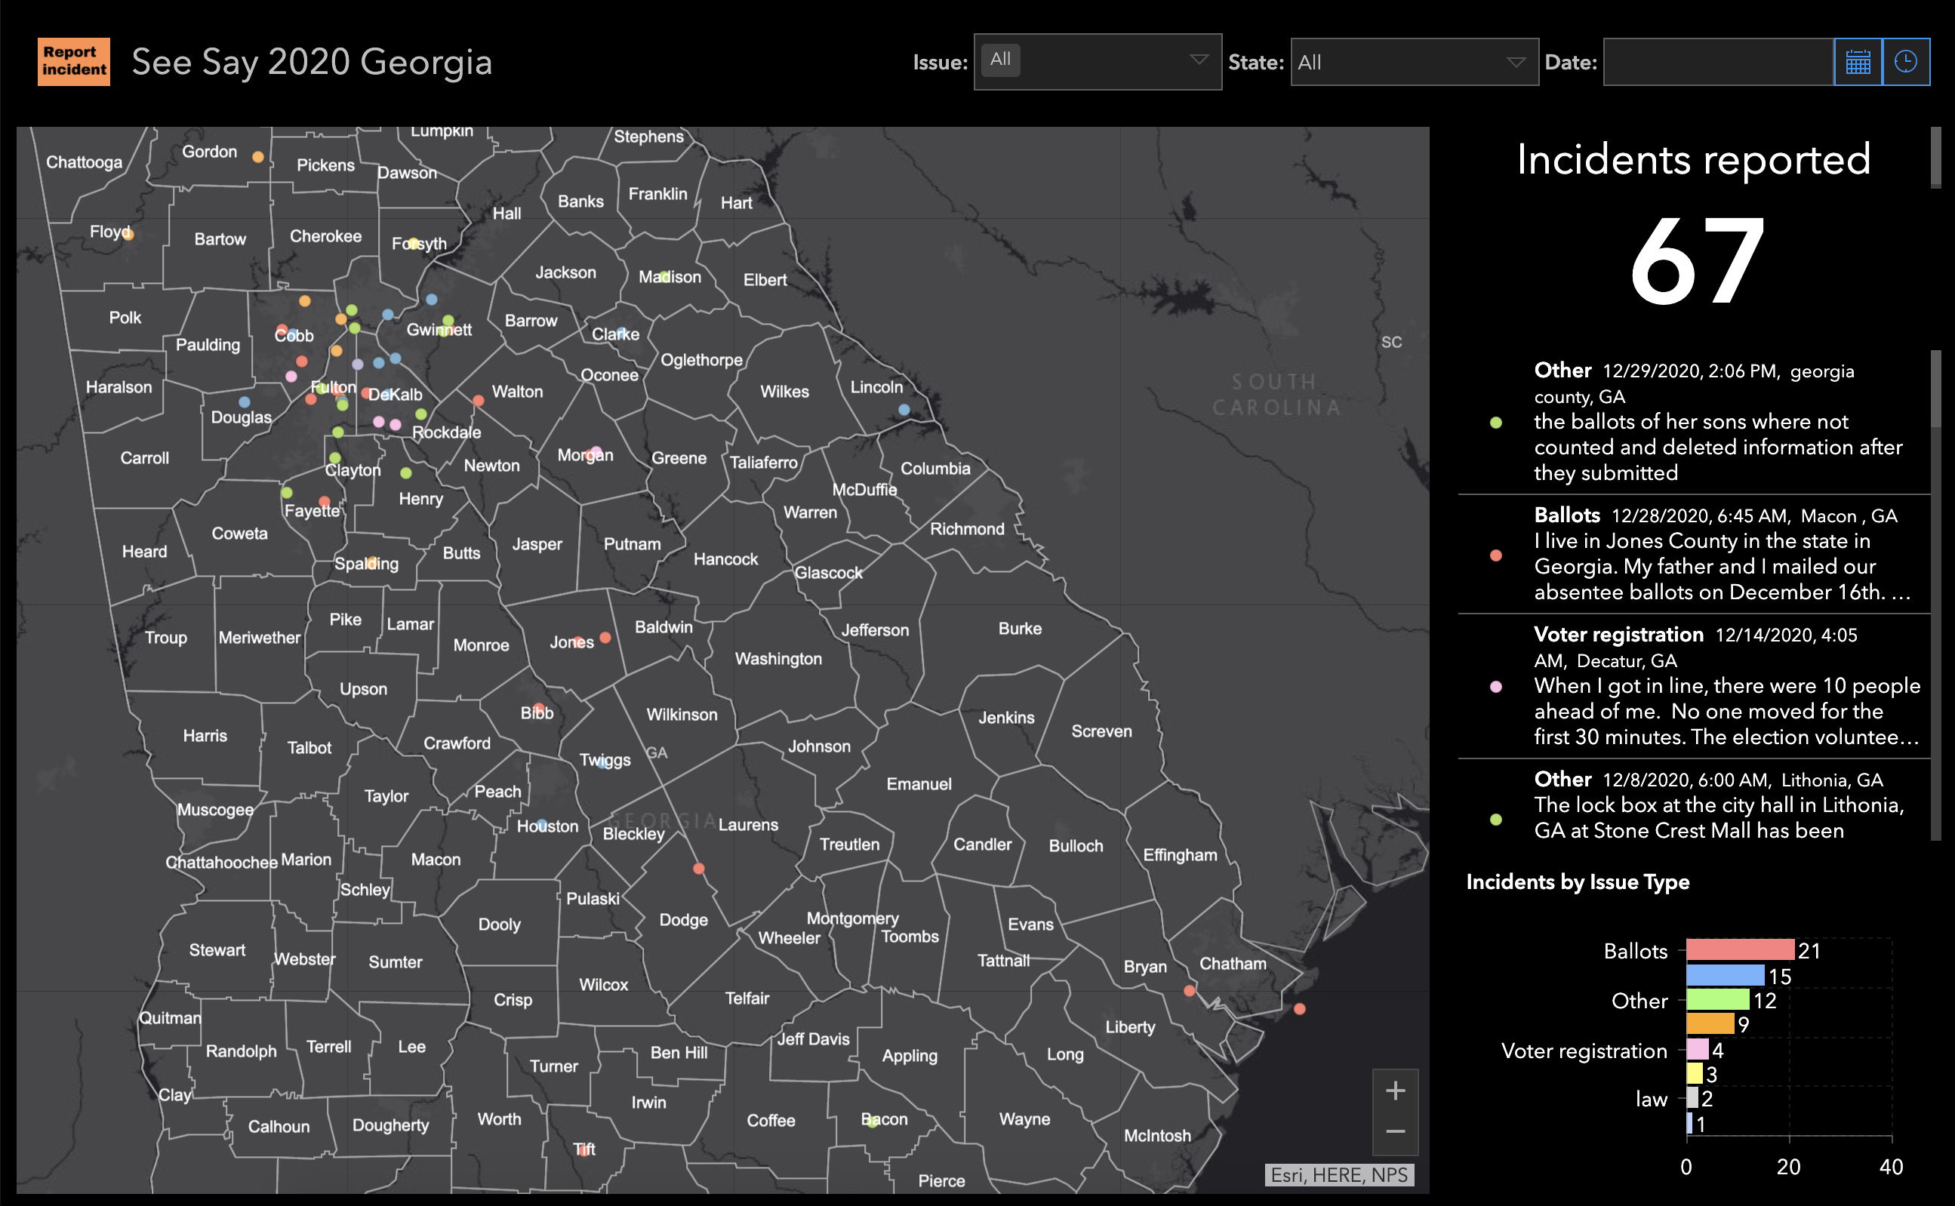Viewport: 1955px width, 1206px height.
Task: Click the pink incident dot in Morgan county
Action: tap(595, 453)
